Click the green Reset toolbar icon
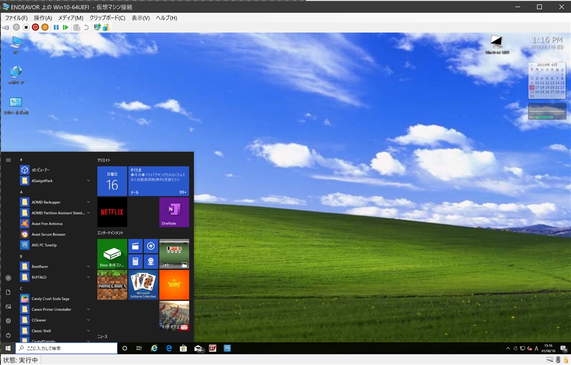 pyautogui.click(x=66, y=27)
